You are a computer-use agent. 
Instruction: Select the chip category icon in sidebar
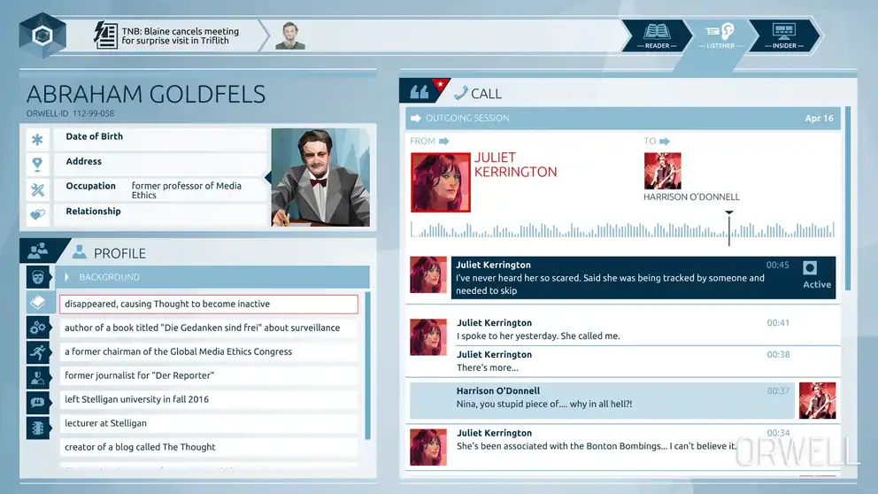[x=38, y=427]
